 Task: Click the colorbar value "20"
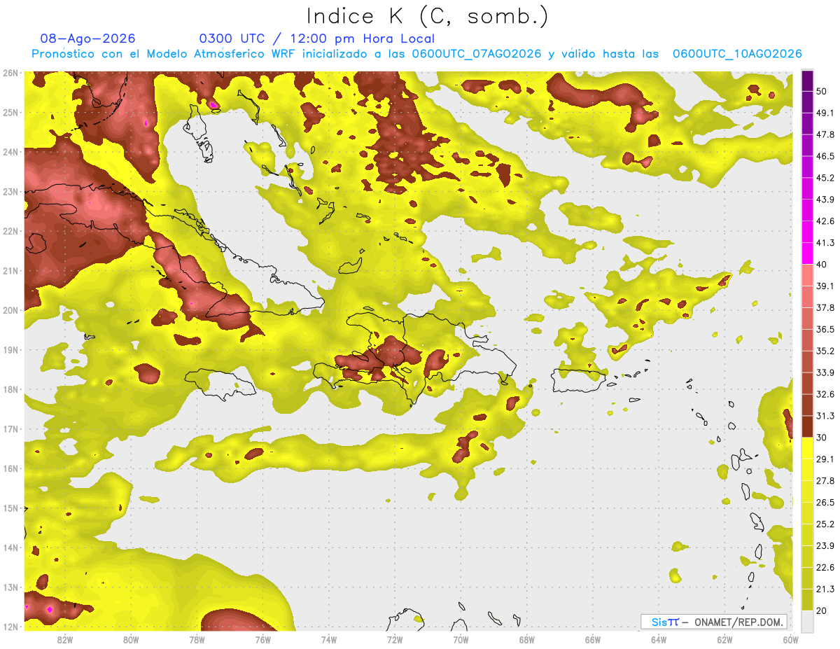pyautogui.click(x=822, y=610)
